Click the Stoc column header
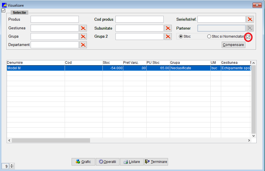The image size is (265, 171). (x=107, y=63)
